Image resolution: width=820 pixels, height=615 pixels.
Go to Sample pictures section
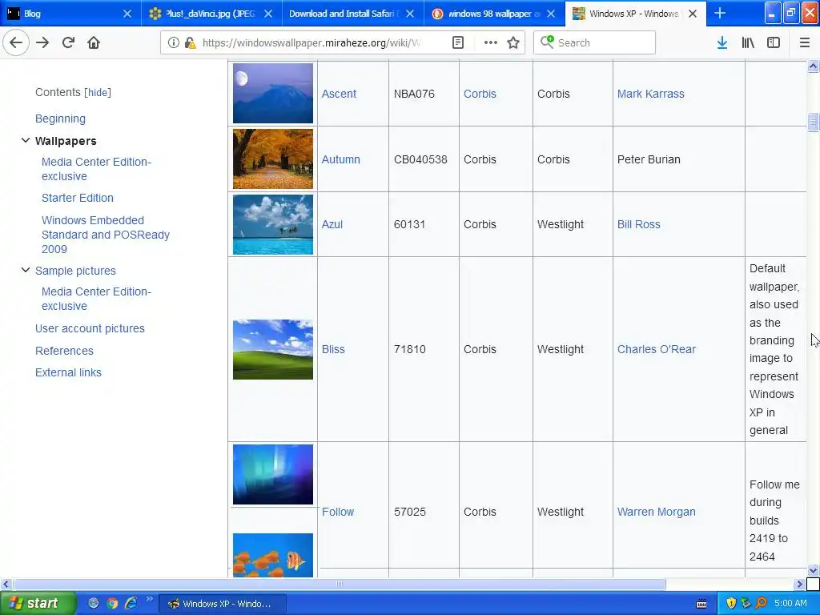coord(75,271)
